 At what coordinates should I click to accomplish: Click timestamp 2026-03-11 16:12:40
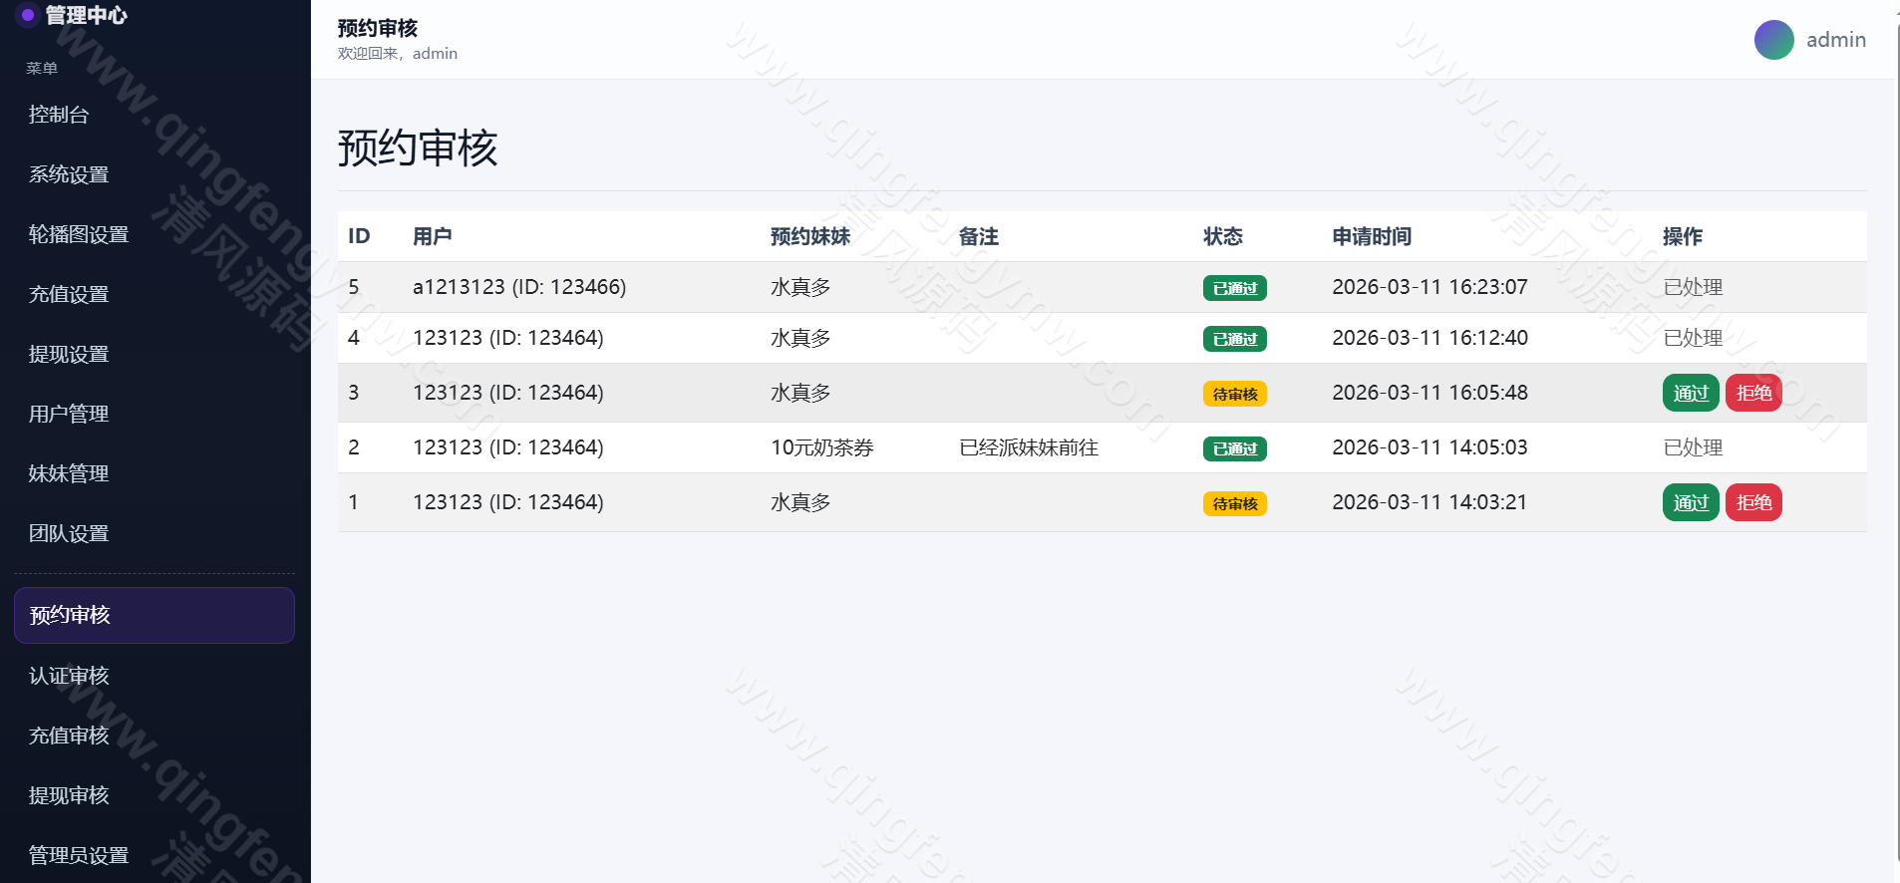click(1429, 338)
